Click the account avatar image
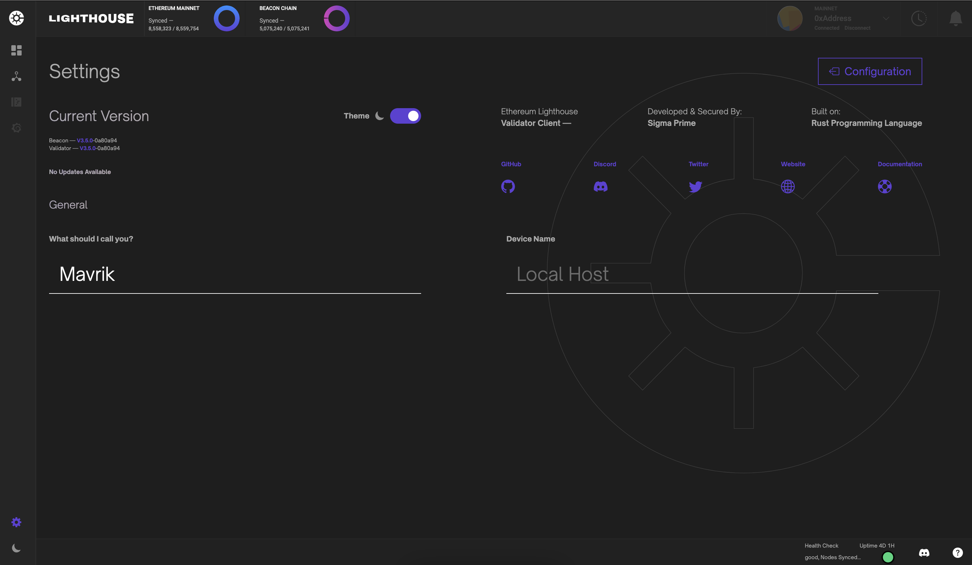 pos(790,18)
